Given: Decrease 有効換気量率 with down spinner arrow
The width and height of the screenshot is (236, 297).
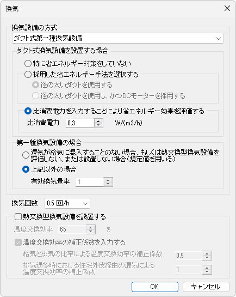Looking at the screenshot, I should tap(108, 184).
